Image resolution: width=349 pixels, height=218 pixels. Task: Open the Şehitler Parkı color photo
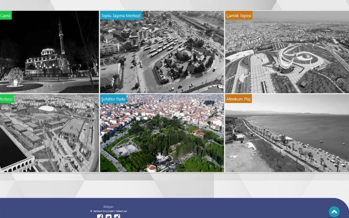coord(162,133)
